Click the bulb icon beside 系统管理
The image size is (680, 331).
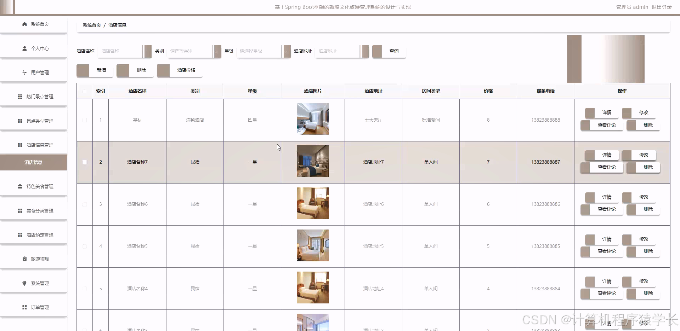coord(24,283)
